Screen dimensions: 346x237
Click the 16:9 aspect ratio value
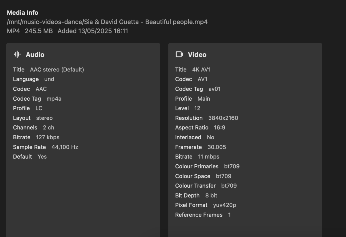(220, 127)
